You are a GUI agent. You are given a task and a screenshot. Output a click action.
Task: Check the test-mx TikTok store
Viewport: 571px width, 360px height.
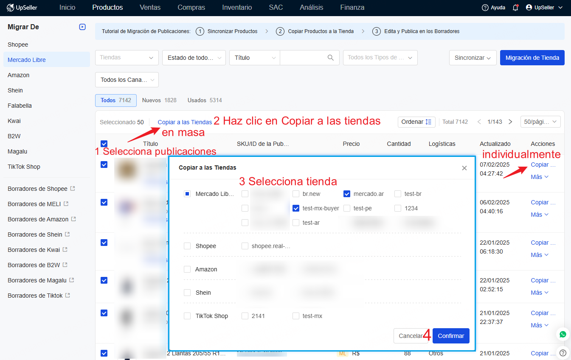[x=296, y=316]
